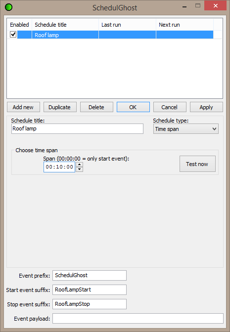The width and height of the screenshot is (230, 332).
Task: Open the Schedule type dropdown
Action: coord(185,129)
